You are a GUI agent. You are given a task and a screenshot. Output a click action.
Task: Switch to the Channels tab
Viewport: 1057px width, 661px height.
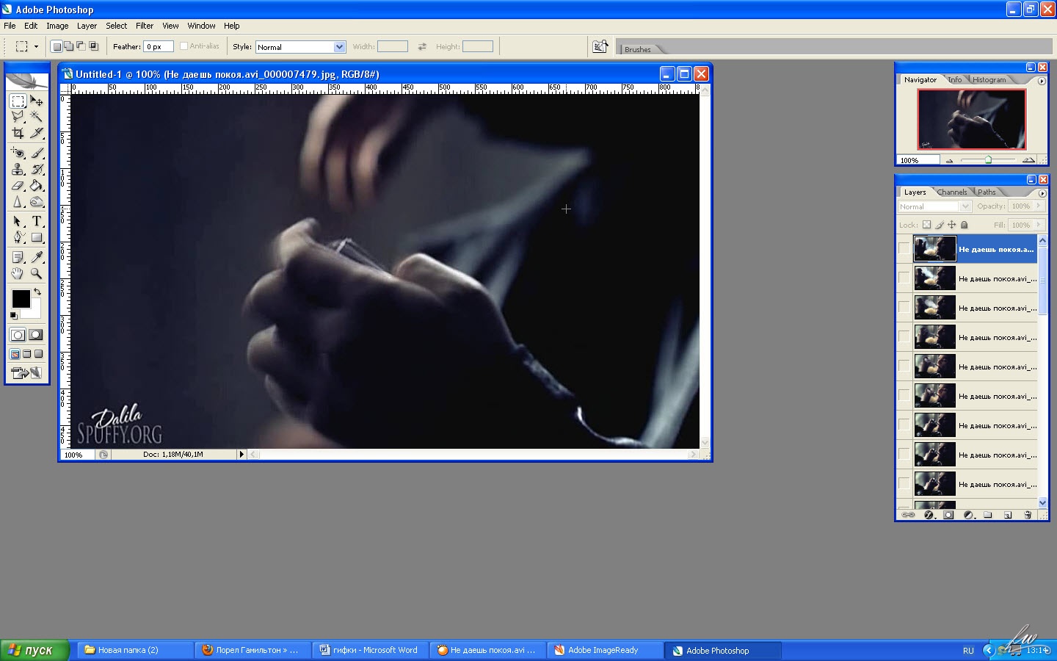pyautogui.click(x=952, y=192)
